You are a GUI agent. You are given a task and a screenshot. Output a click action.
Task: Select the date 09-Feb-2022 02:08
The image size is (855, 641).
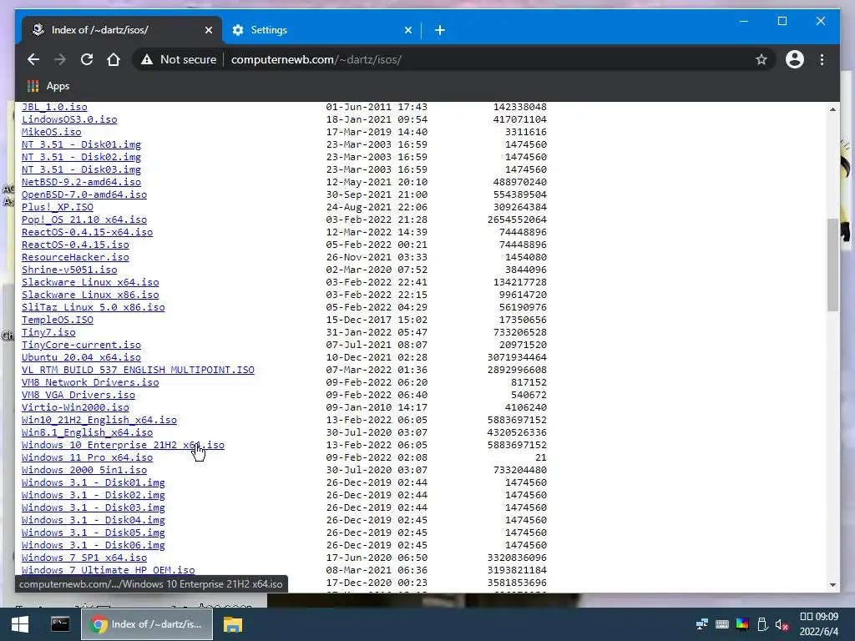coord(377,458)
